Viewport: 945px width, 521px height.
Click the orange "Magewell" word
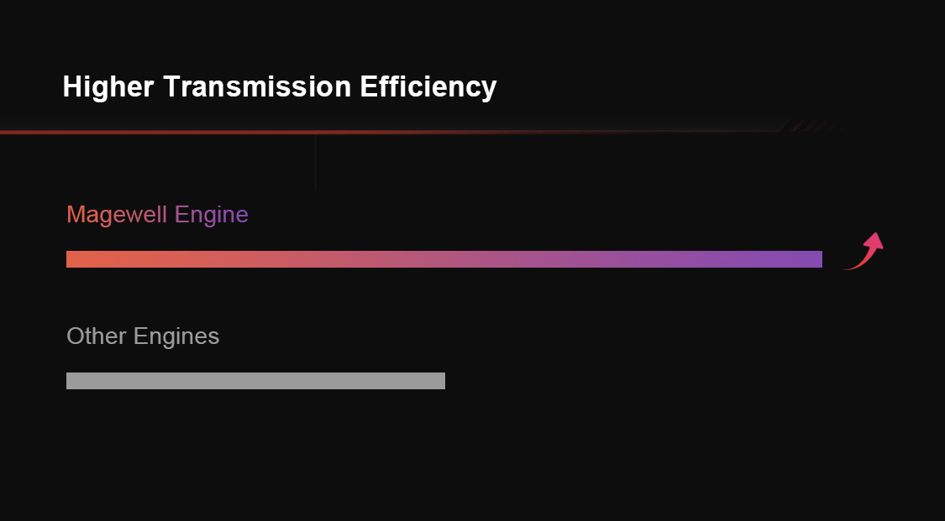coord(117,215)
